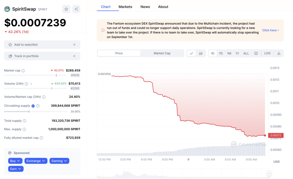Click the 434.53% volume change text

pyautogui.click(x=60, y=84)
